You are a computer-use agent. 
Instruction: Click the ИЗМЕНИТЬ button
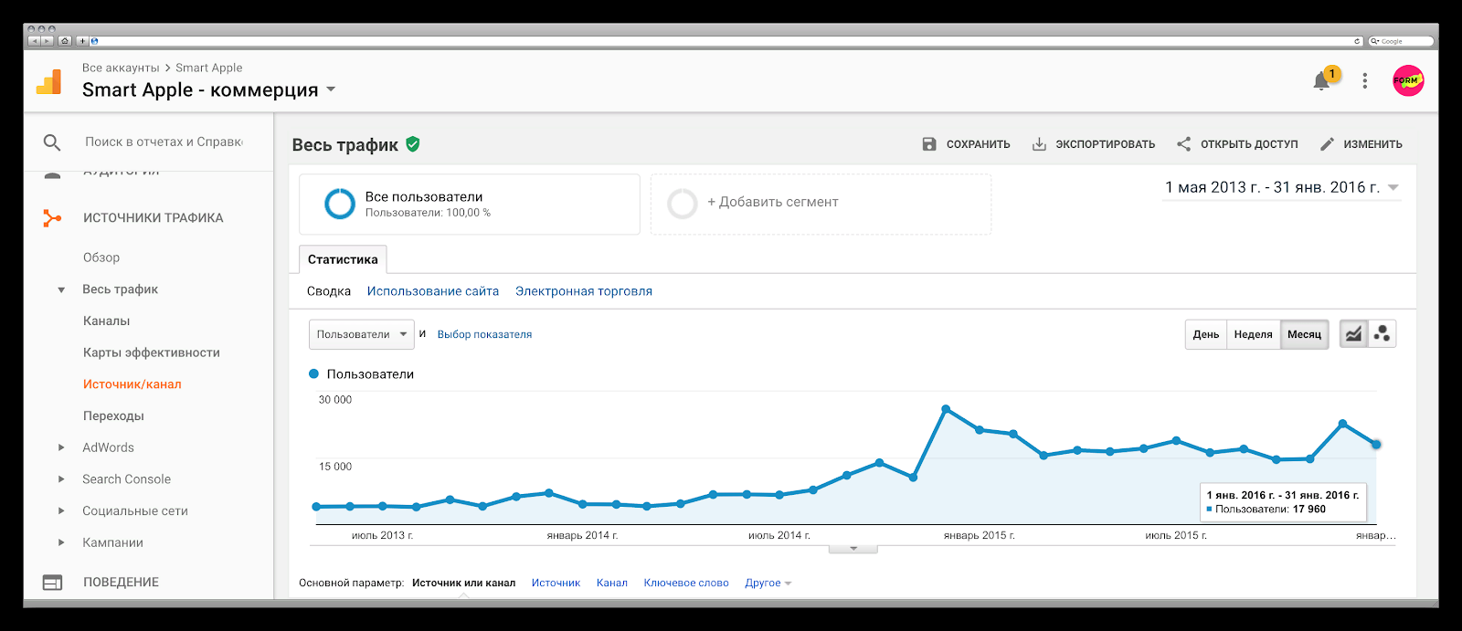pos(1361,144)
